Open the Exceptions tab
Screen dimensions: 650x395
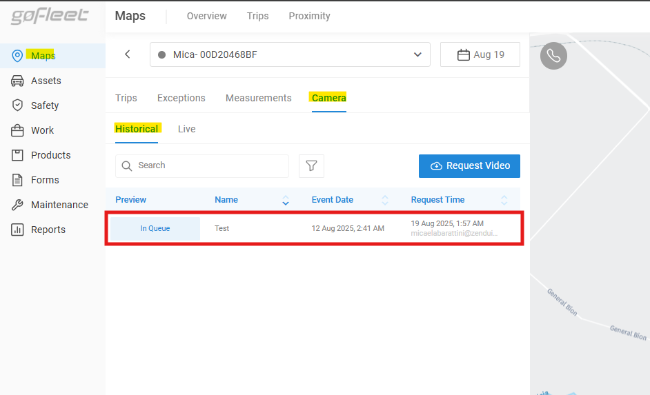(x=181, y=98)
